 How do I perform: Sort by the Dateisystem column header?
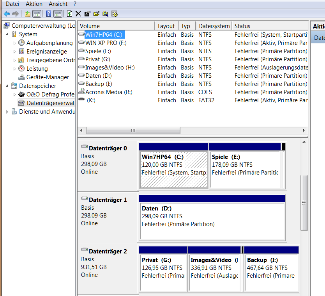pyautogui.click(x=214, y=26)
